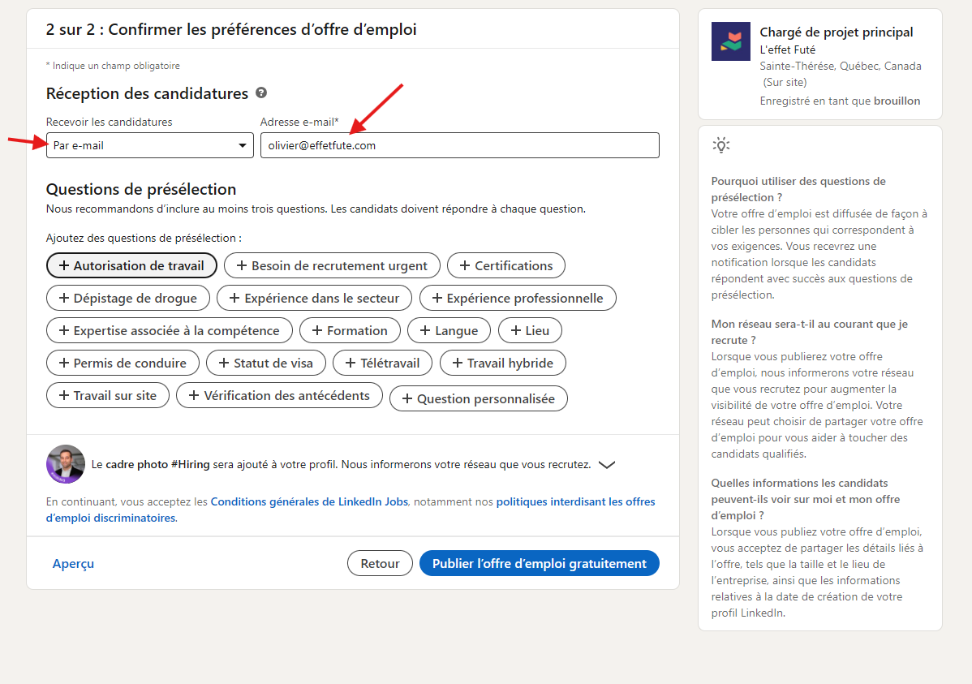972x684 pixels.
Task: Click the profile photo with Hiring frame
Action: pos(66,464)
